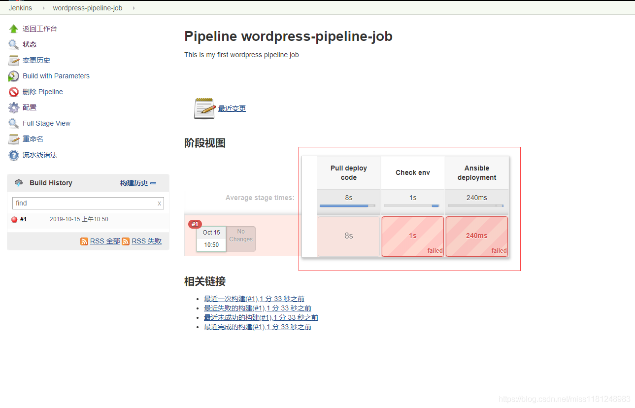
Task: Open the RSS 全部 feed link
Action: click(x=105, y=241)
